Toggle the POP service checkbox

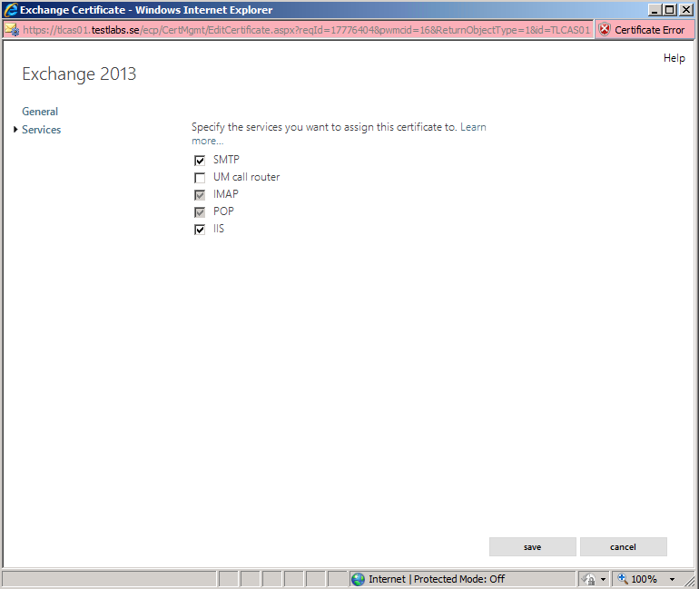coord(200,212)
